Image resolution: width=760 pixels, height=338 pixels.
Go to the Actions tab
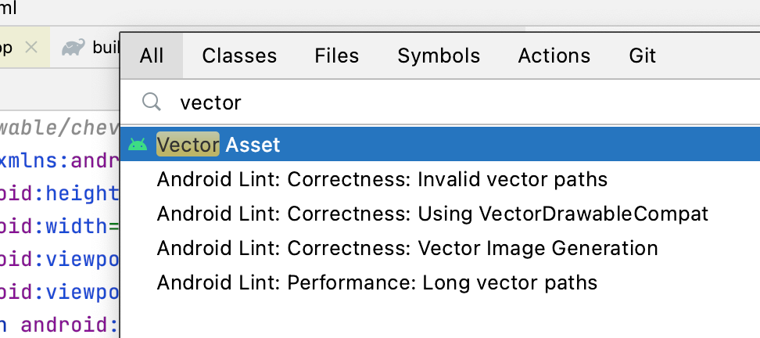click(x=554, y=56)
